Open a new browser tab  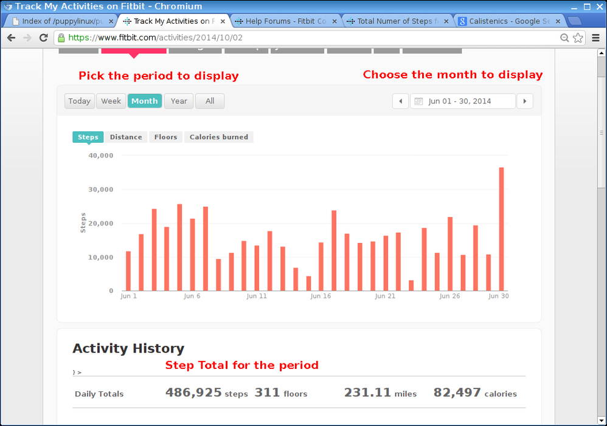575,21
